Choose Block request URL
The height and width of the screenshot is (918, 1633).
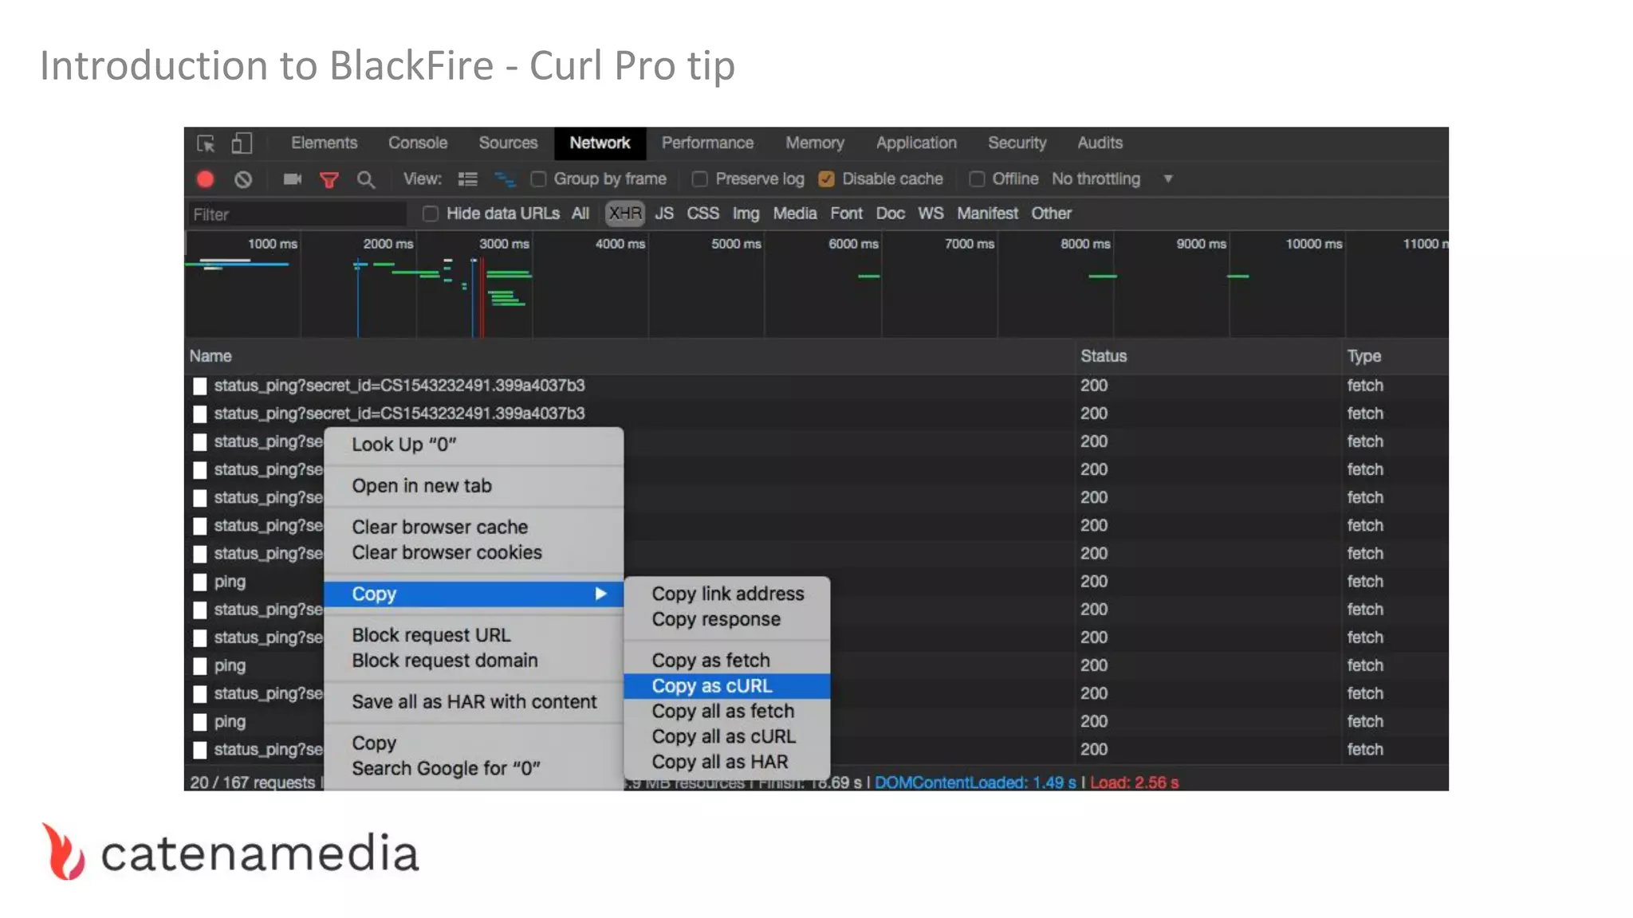(474, 636)
